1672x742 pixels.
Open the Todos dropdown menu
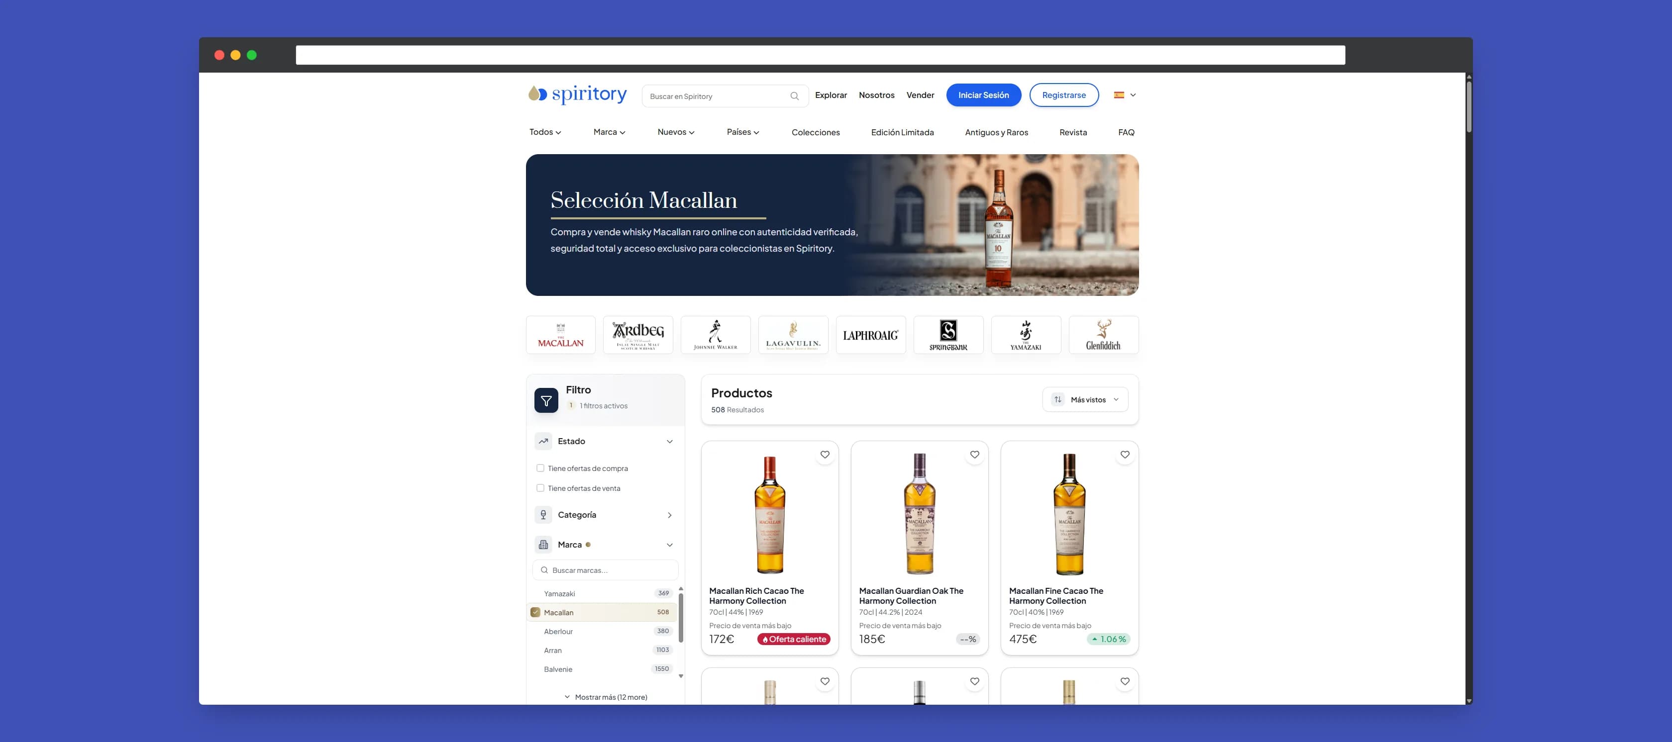click(x=545, y=132)
